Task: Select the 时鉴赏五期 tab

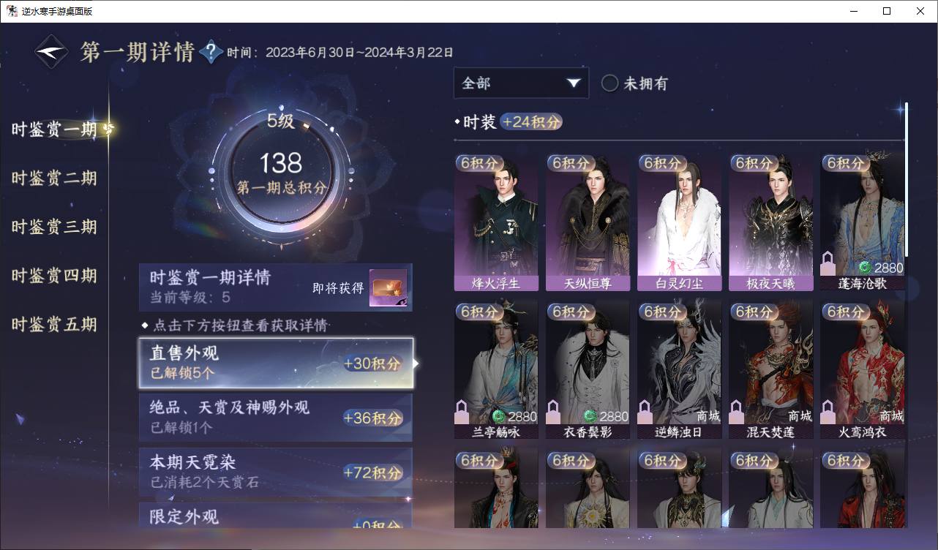Action: (x=54, y=325)
